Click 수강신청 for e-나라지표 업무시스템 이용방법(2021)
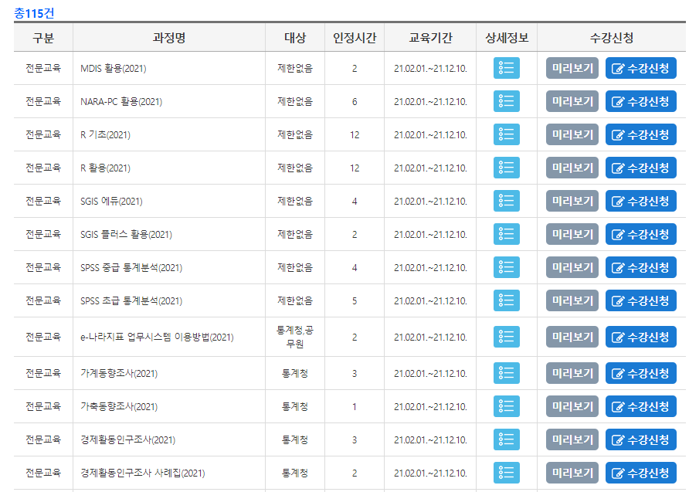This screenshot has width=689, height=492. [x=640, y=337]
